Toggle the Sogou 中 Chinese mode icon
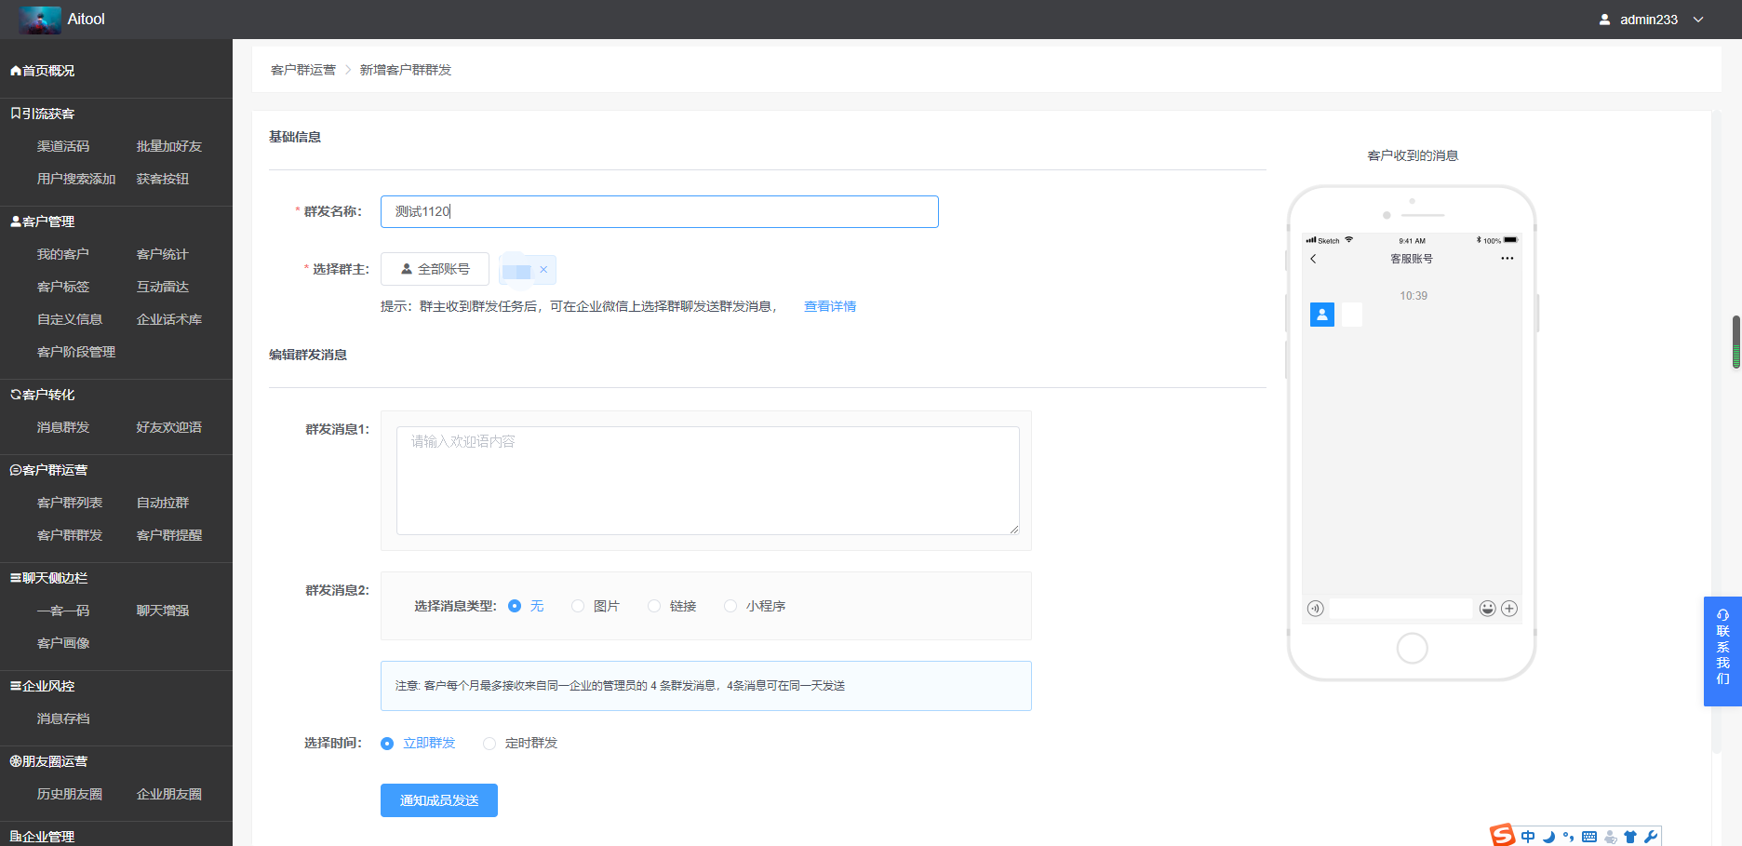Image resolution: width=1742 pixels, height=846 pixels. (1528, 837)
